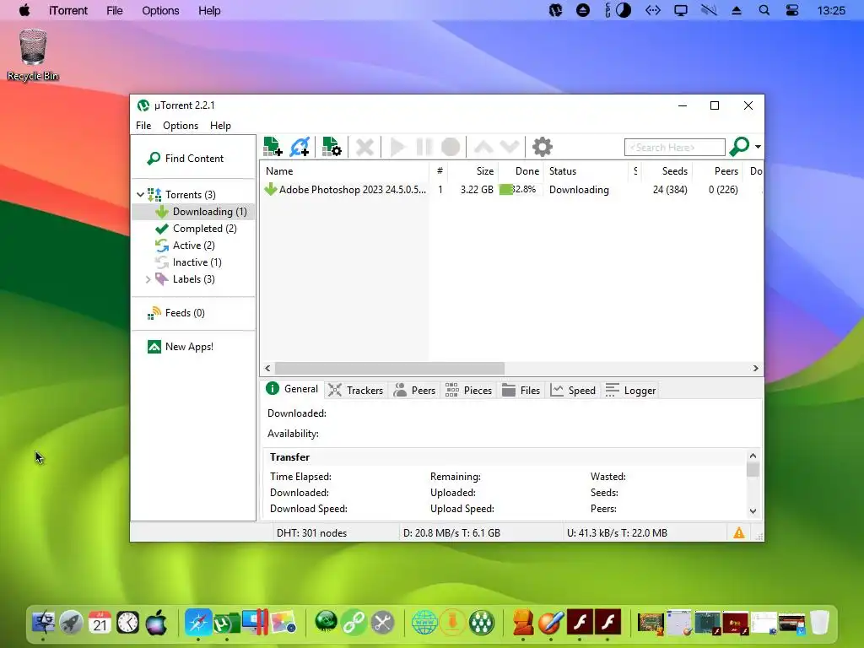Click the Stop torrent icon
864x648 pixels.
[x=451, y=147]
